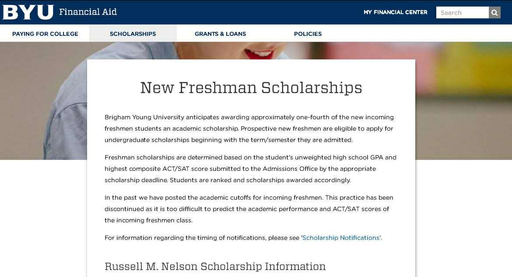The image size is (512, 277).
Task: Click the empty space right of Policies
Action: pos(416,34)
